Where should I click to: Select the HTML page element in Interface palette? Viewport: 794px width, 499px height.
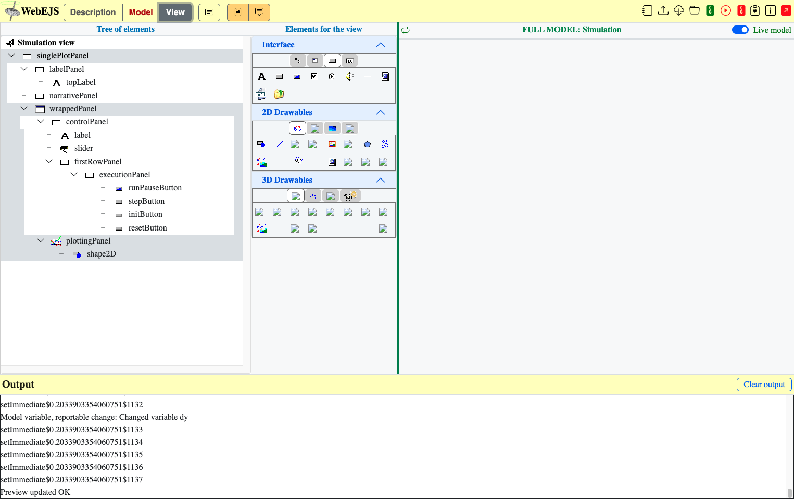(x=261, y=94)
